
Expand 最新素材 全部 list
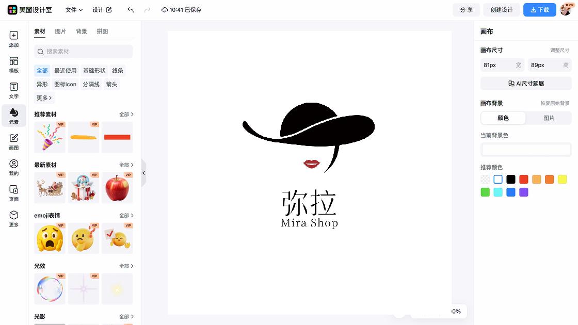126,165
